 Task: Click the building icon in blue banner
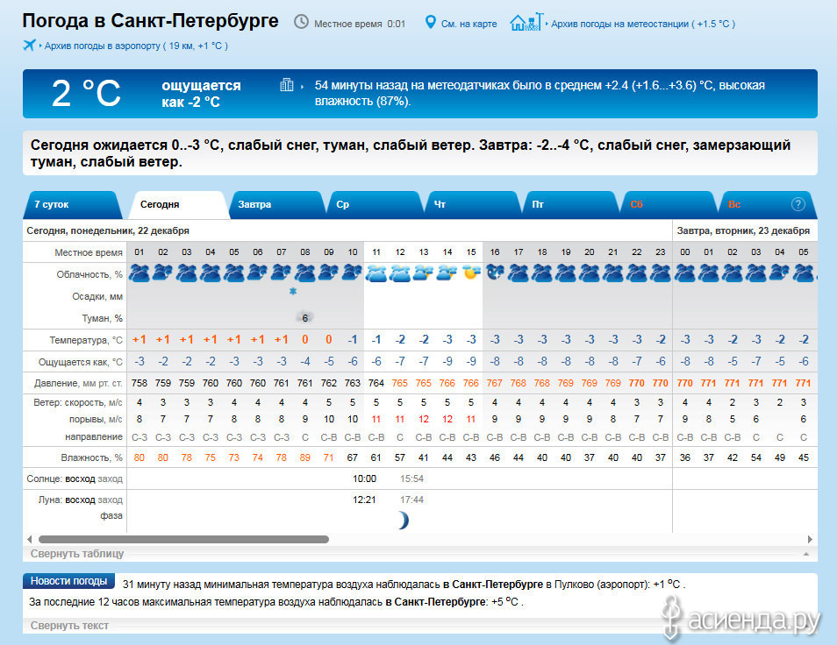(286, 85)
